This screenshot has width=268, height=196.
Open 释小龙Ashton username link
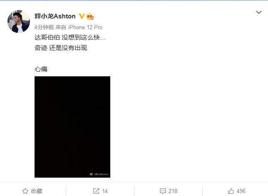pos(55,16)
